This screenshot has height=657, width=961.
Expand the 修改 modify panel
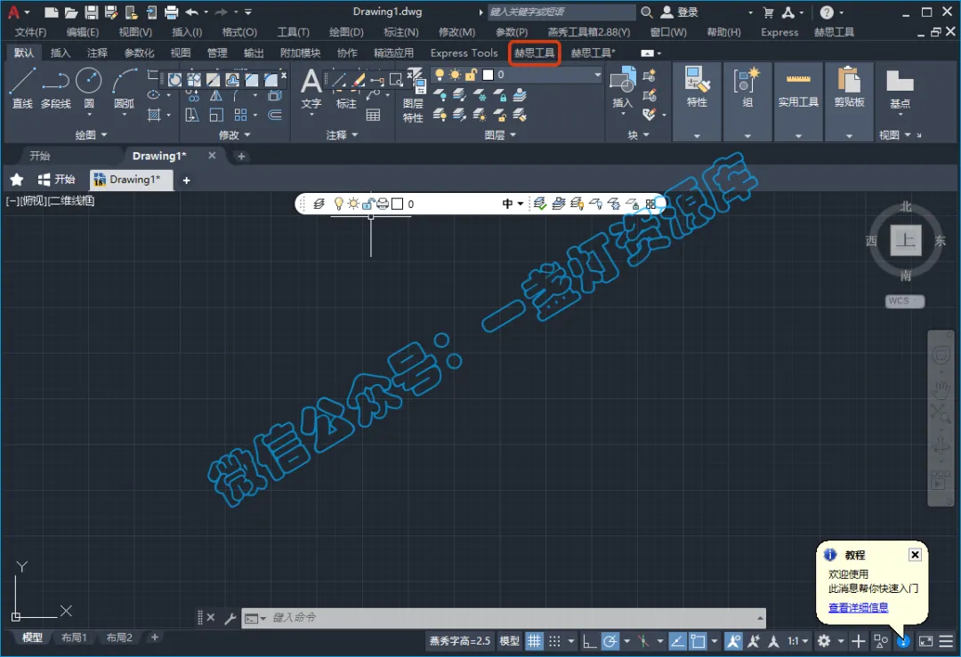[x=234, y=135]
